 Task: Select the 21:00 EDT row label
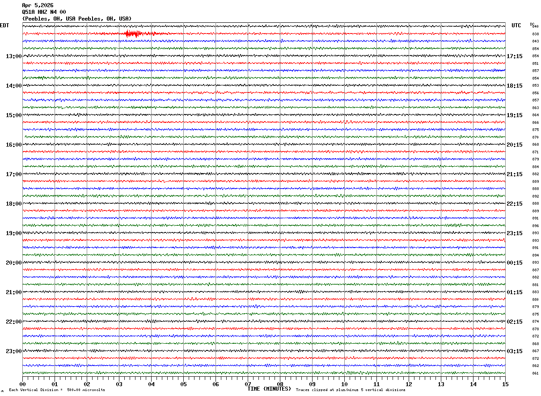coord(13,292)
